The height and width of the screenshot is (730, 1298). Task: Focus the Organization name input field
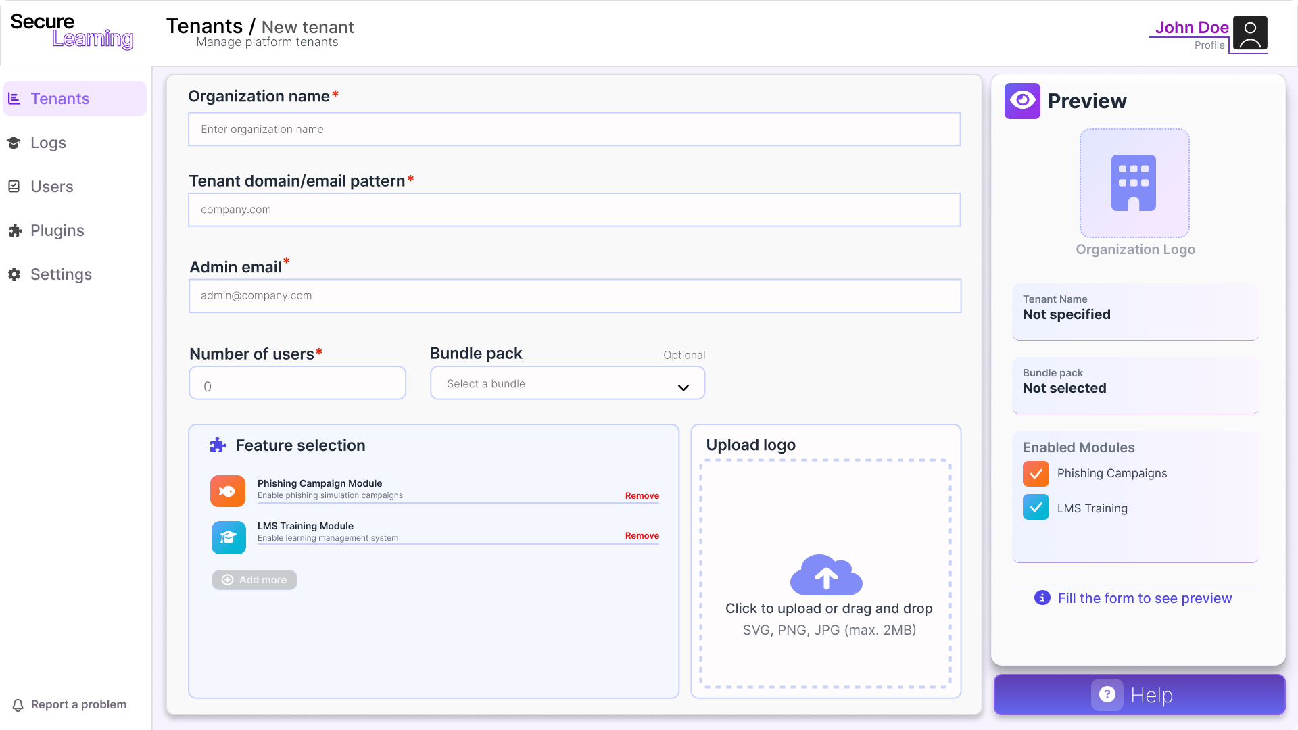574,129
